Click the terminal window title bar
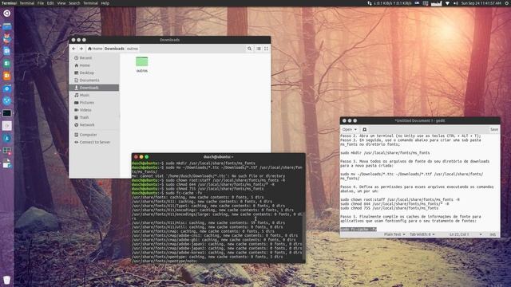 (x=218, y=157)
